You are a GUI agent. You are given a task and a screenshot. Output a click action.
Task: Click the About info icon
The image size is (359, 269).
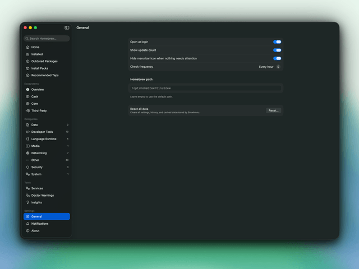[27, 231]
